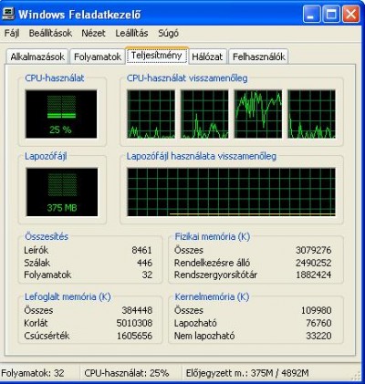Minimize the Feladatkezelő window
The height and width of the screenshot is (384, 365).
[x=311, y=14]
